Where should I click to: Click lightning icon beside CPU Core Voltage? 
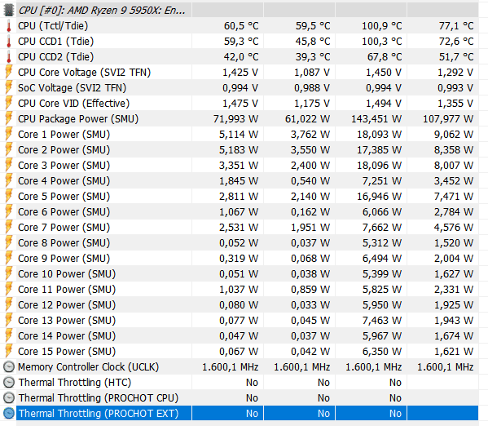9,72
